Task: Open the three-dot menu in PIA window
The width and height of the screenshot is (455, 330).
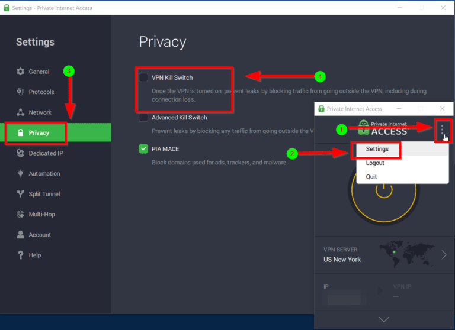Action: (x=442, y=131)
